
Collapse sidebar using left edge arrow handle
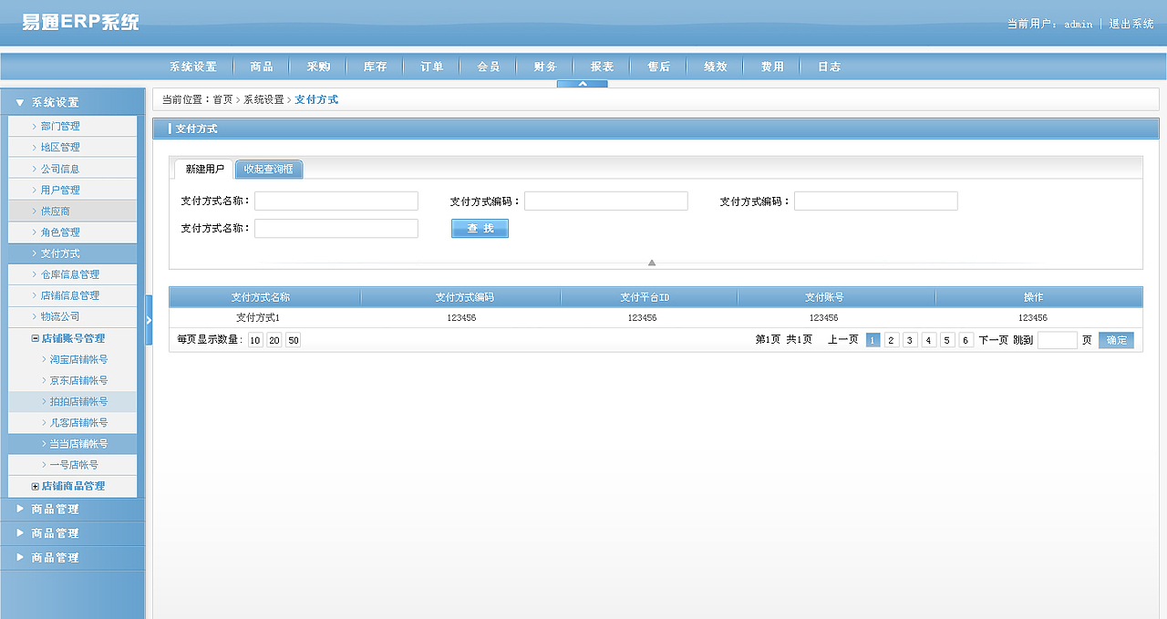(149, 320)
